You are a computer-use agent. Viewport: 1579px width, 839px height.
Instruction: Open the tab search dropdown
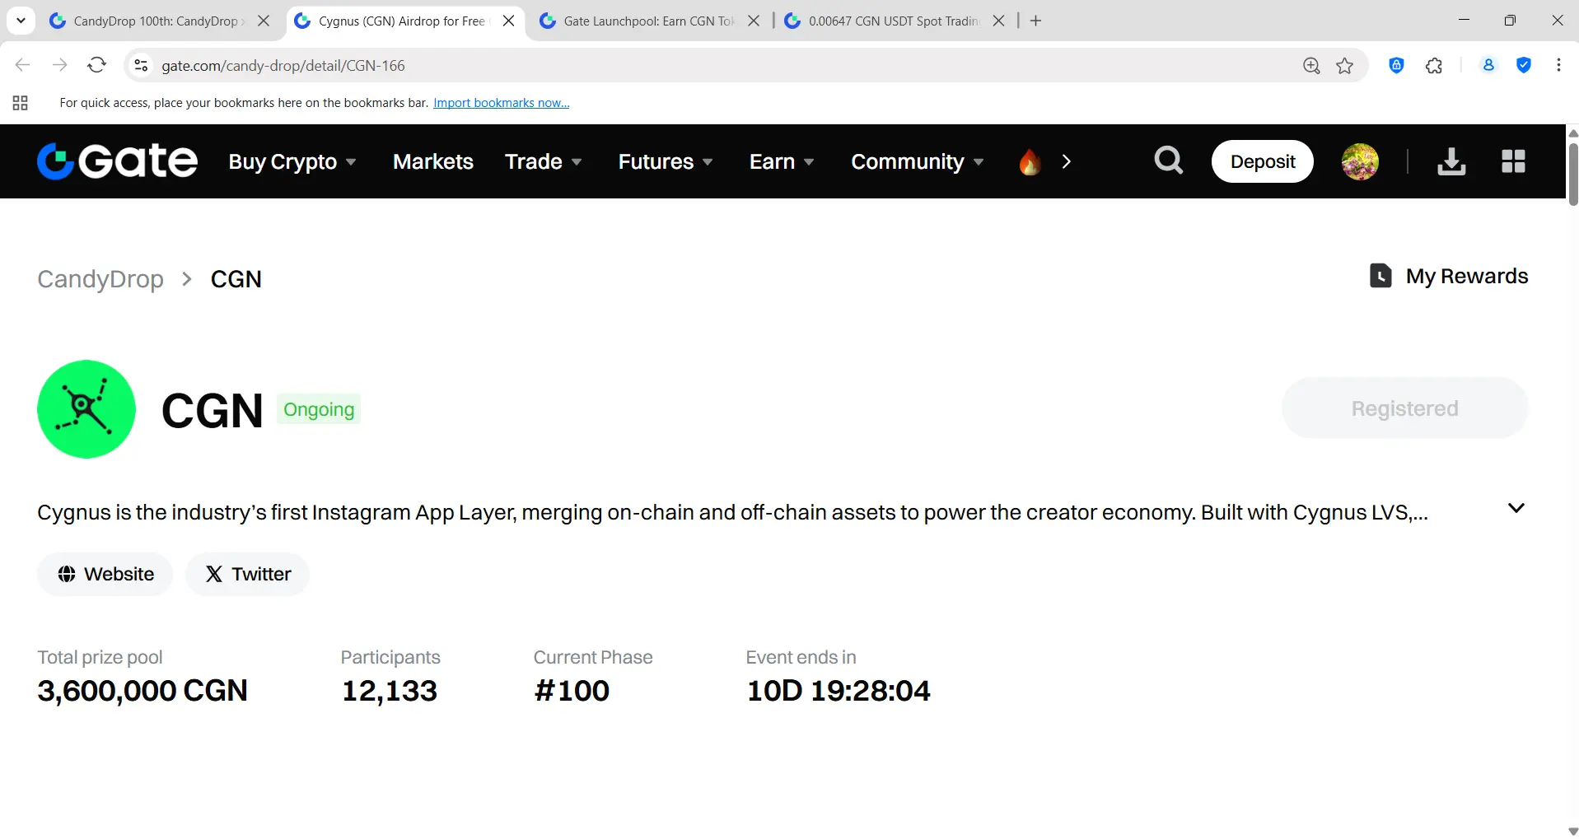[x=21, y=21]
